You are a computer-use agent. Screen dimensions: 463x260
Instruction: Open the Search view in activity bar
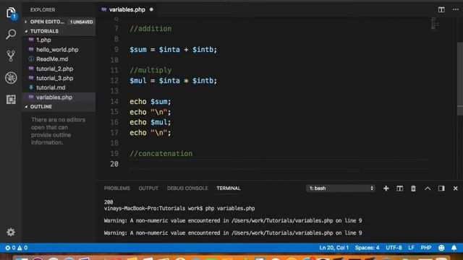tap(11, 34)
